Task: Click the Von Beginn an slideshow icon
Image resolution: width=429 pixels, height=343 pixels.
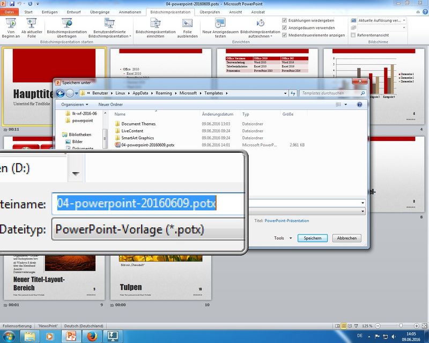Action: pos(10,23)
